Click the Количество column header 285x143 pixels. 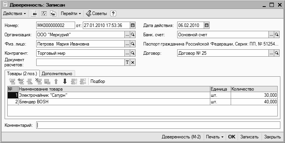(x=254, y=89)
